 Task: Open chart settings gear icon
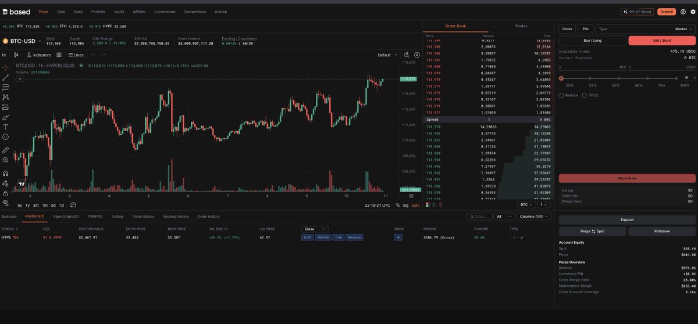pos(417,55)
